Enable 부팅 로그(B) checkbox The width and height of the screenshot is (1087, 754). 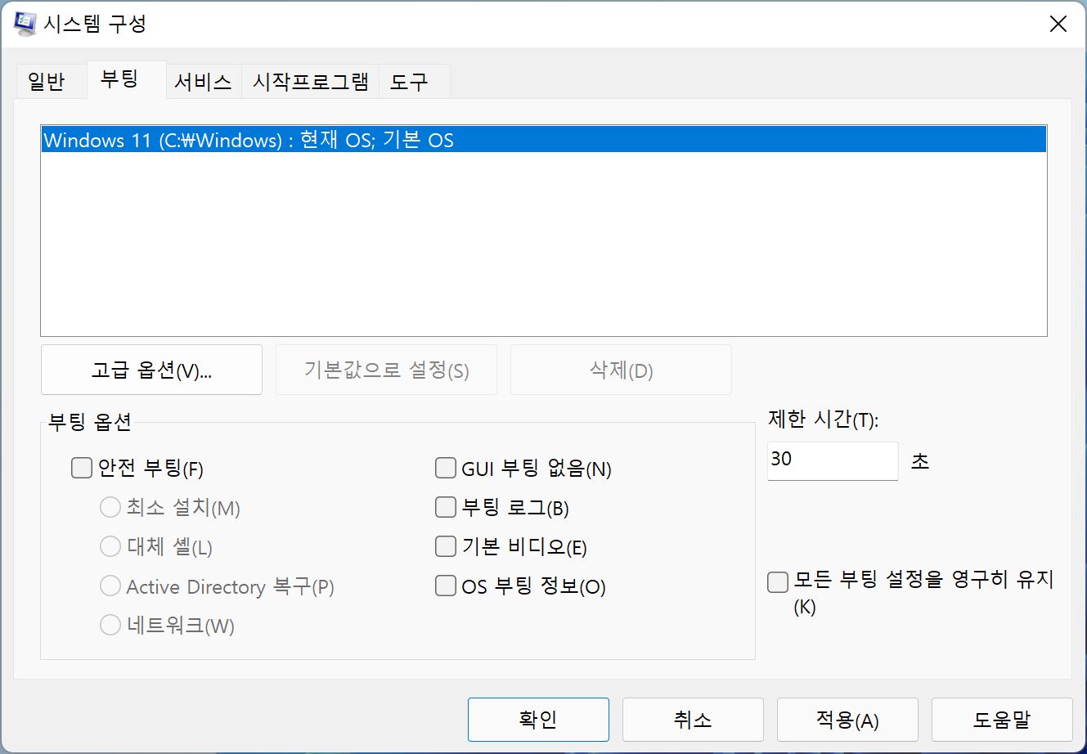(x=446, y=507)
